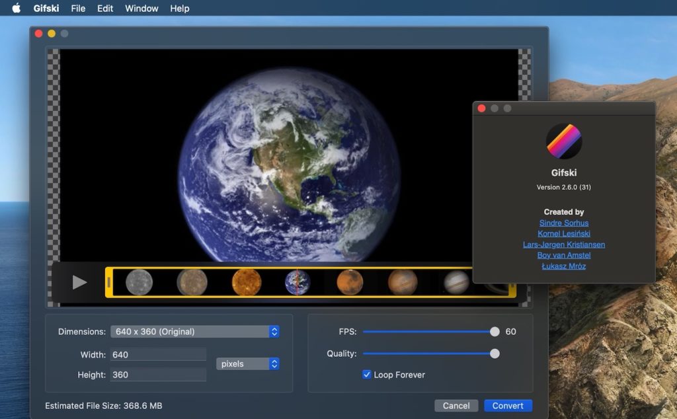Viewport: 677px width, 419px height.
Task: Click the Earth thumbnail in the timeline
Action: pyautogui.click(x=297, y=282)
